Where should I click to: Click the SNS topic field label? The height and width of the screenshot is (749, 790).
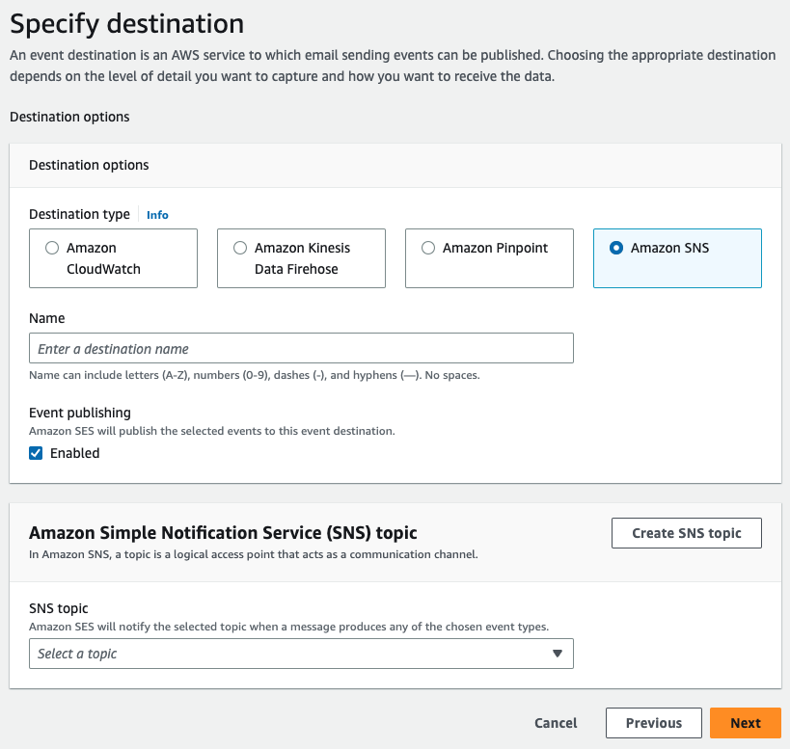(x=59, y=608)
